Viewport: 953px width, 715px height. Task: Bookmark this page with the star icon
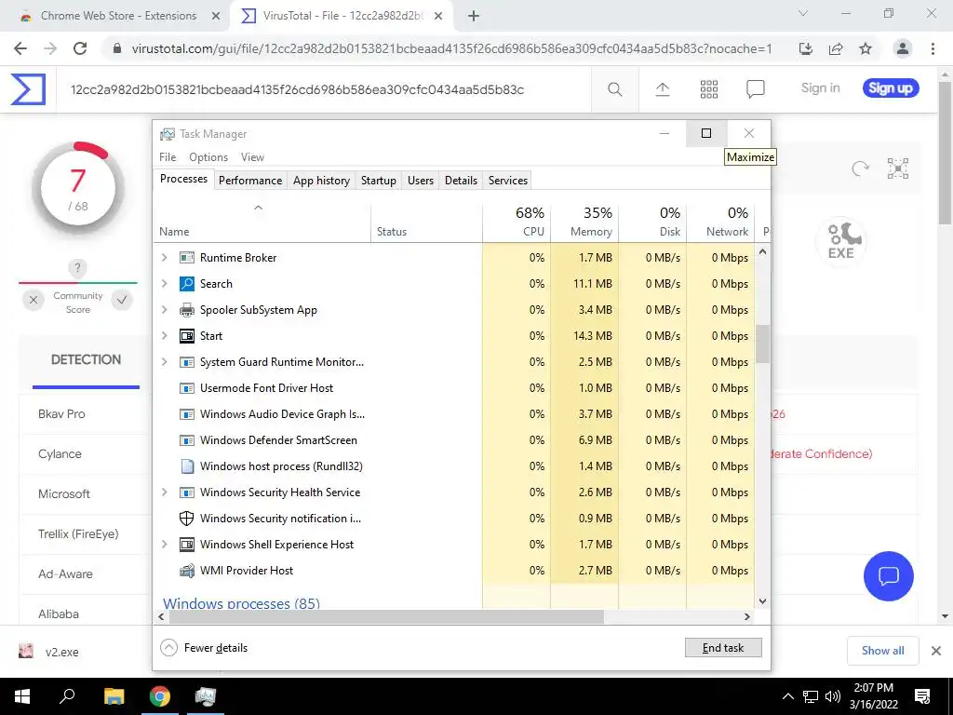pos(866,48)
